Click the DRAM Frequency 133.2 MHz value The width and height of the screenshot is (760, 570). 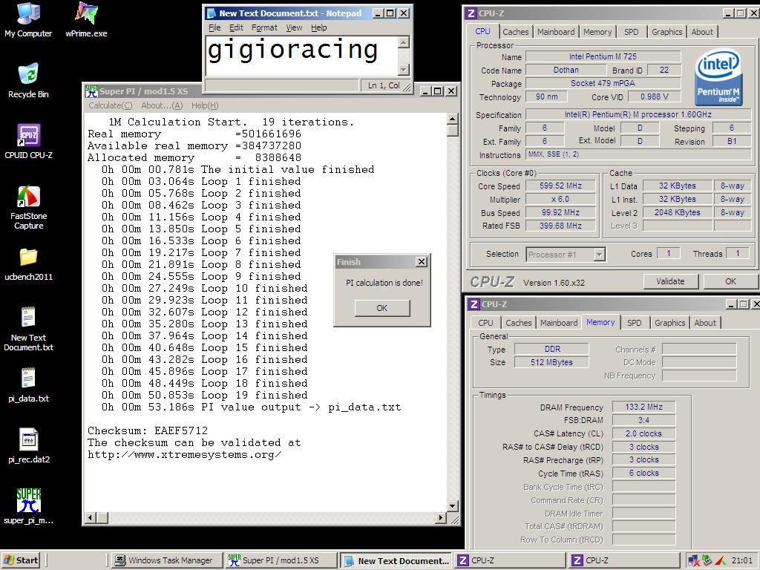[643, 407]
